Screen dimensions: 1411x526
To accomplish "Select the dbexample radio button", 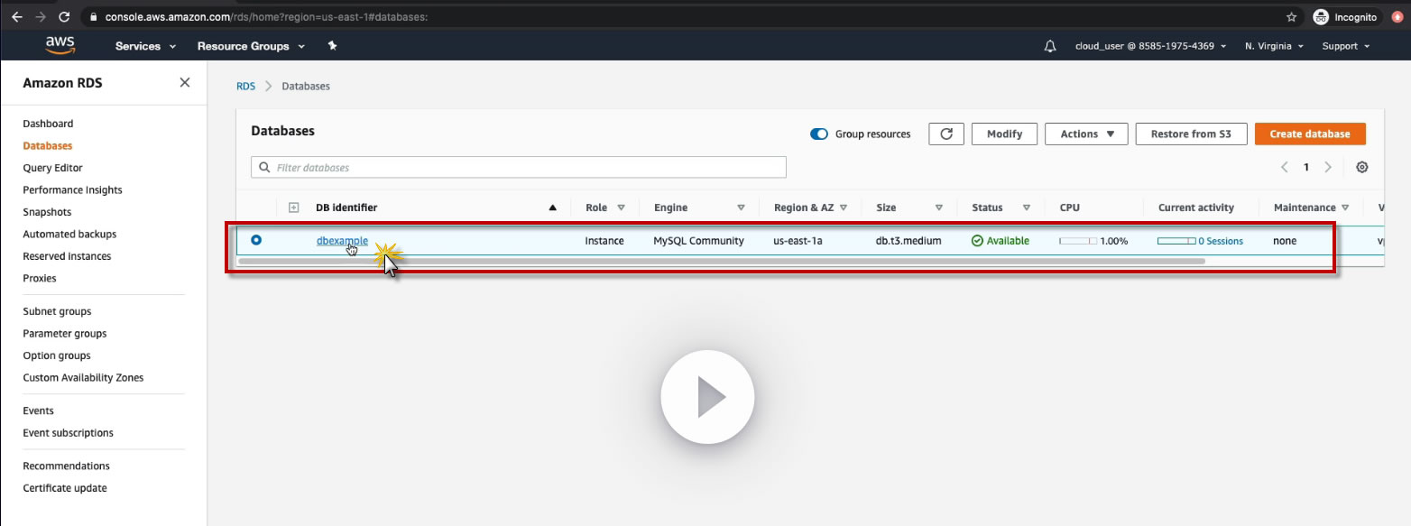I will pyautogui.click(x=256, y=240).
